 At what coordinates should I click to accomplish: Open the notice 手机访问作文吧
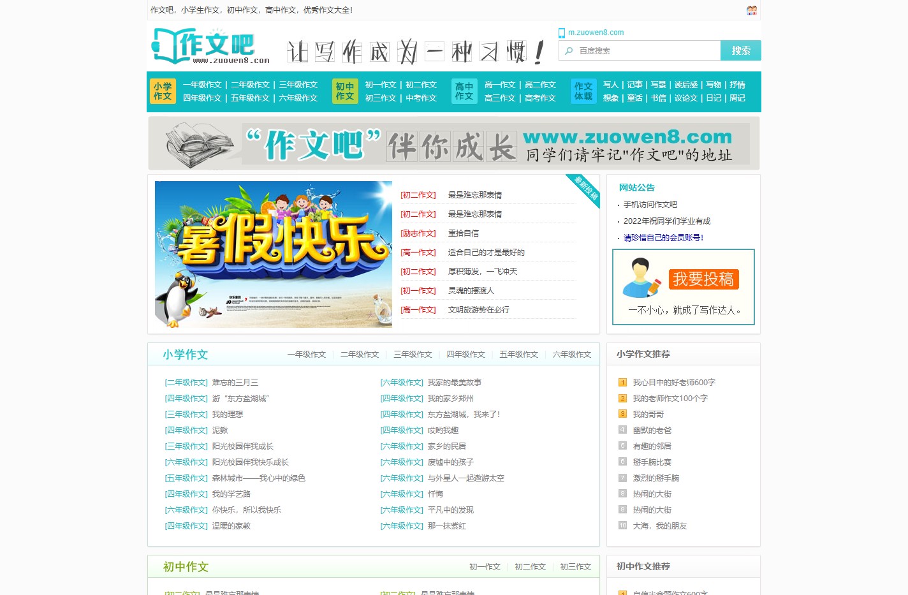point(650,205)
